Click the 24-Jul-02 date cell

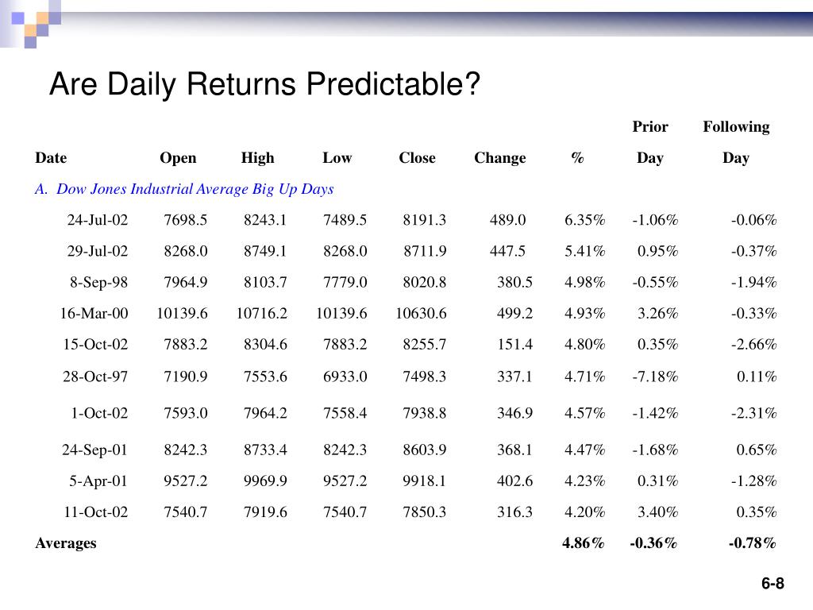98,220
